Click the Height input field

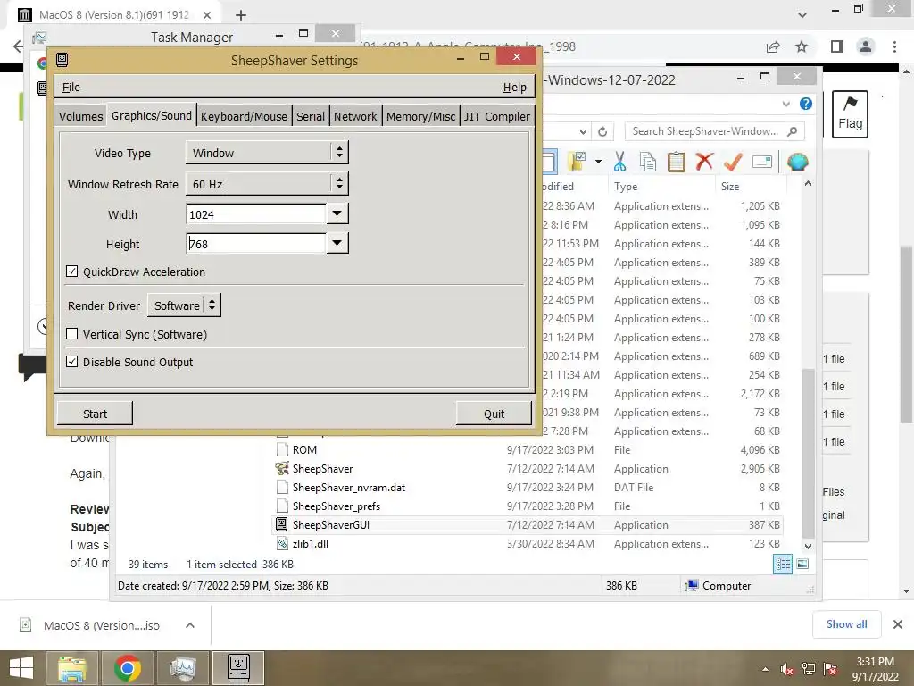(256, 243)
